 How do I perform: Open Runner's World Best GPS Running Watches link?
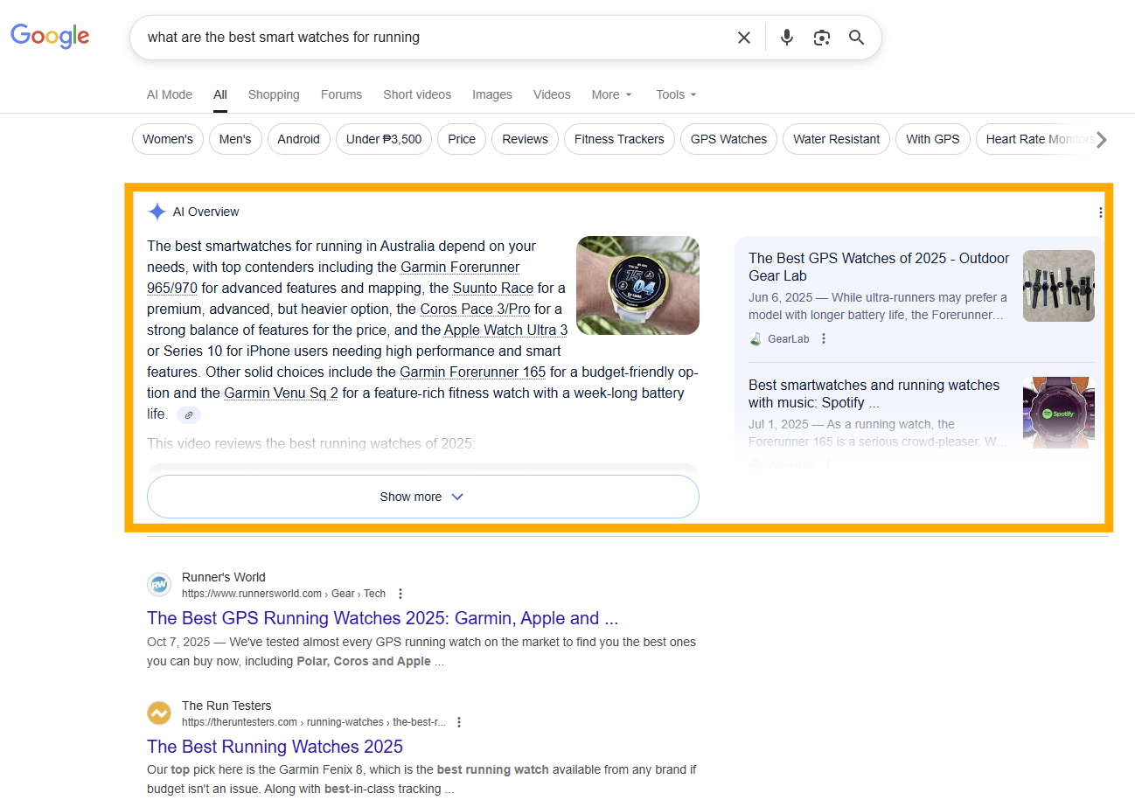coord(382,618)
